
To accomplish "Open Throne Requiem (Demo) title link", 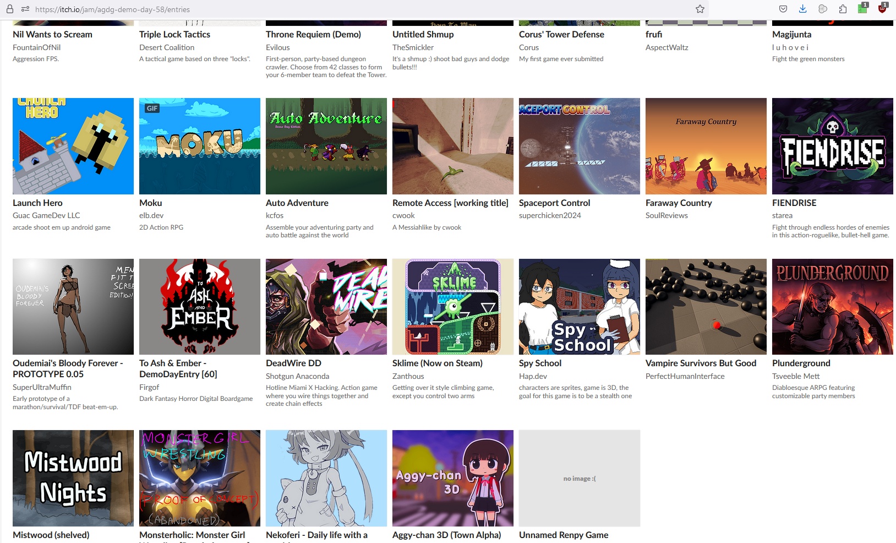I will (x=313, y=34).
